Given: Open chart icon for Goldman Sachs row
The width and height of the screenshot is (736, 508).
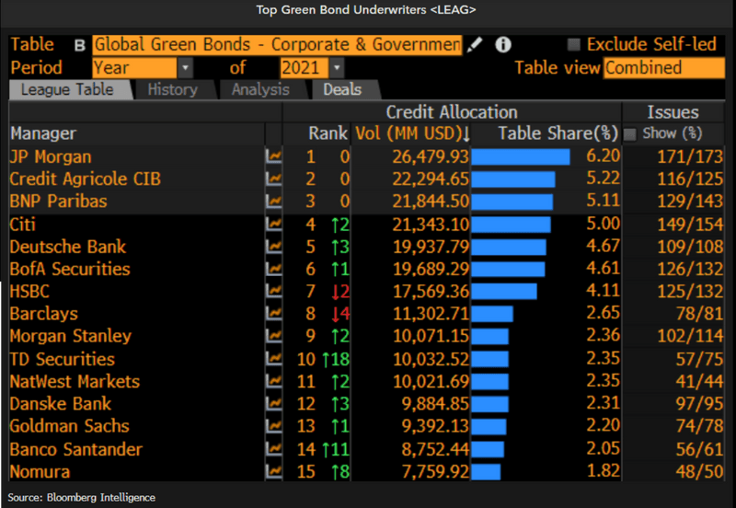Looking at the screenshot, I should pos(273,426).
